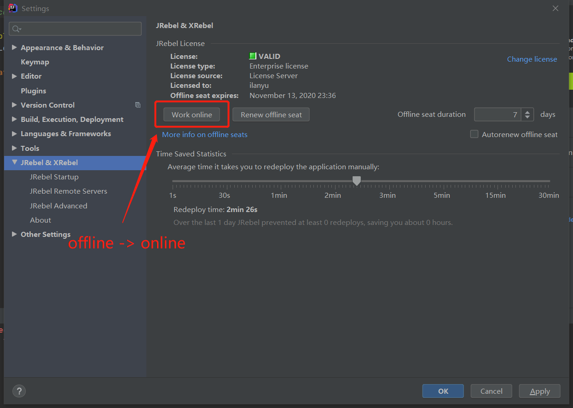Open Plugins settings page

tap(34, 91)
